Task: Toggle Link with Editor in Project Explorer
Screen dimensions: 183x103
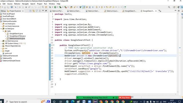Action: (34, 11)
